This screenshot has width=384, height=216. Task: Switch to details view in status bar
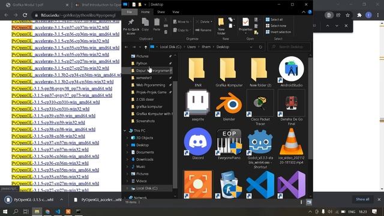point(301,202)
